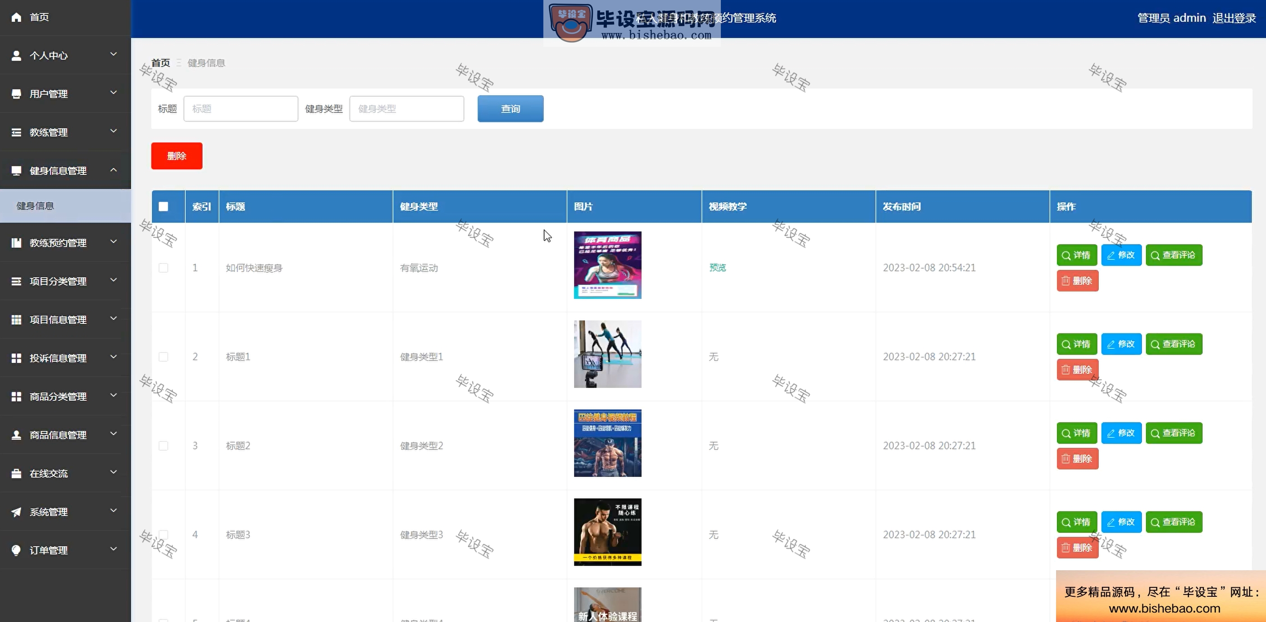Tick the checkbox for row 标题2
The height and width of the screenshot is (622, 1266).
pos(163,445)
